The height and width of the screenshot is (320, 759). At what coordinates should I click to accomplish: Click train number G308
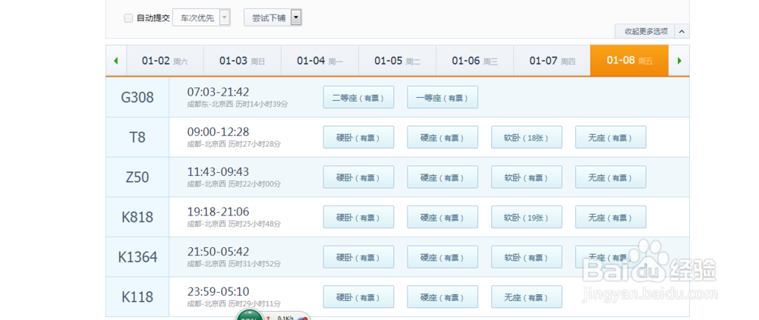[137, 97]
